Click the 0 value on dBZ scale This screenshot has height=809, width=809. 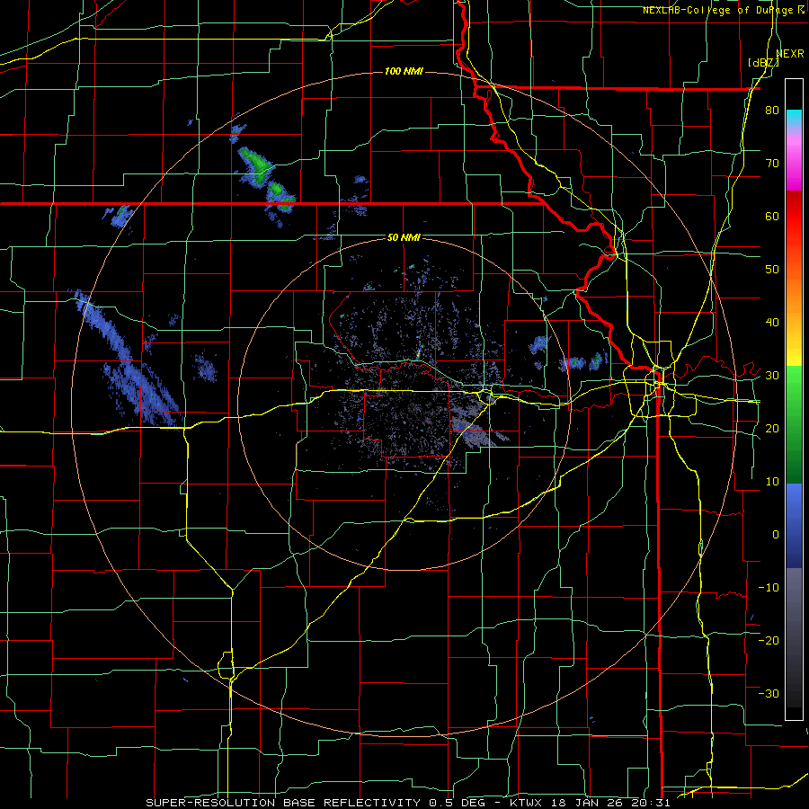[x=776, y=535]
